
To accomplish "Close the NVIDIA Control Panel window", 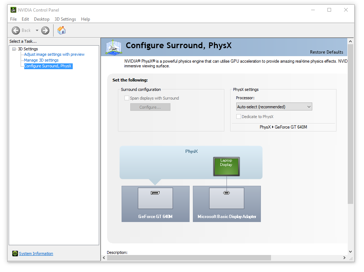I will pyautogui.click(x=346, y=10).
